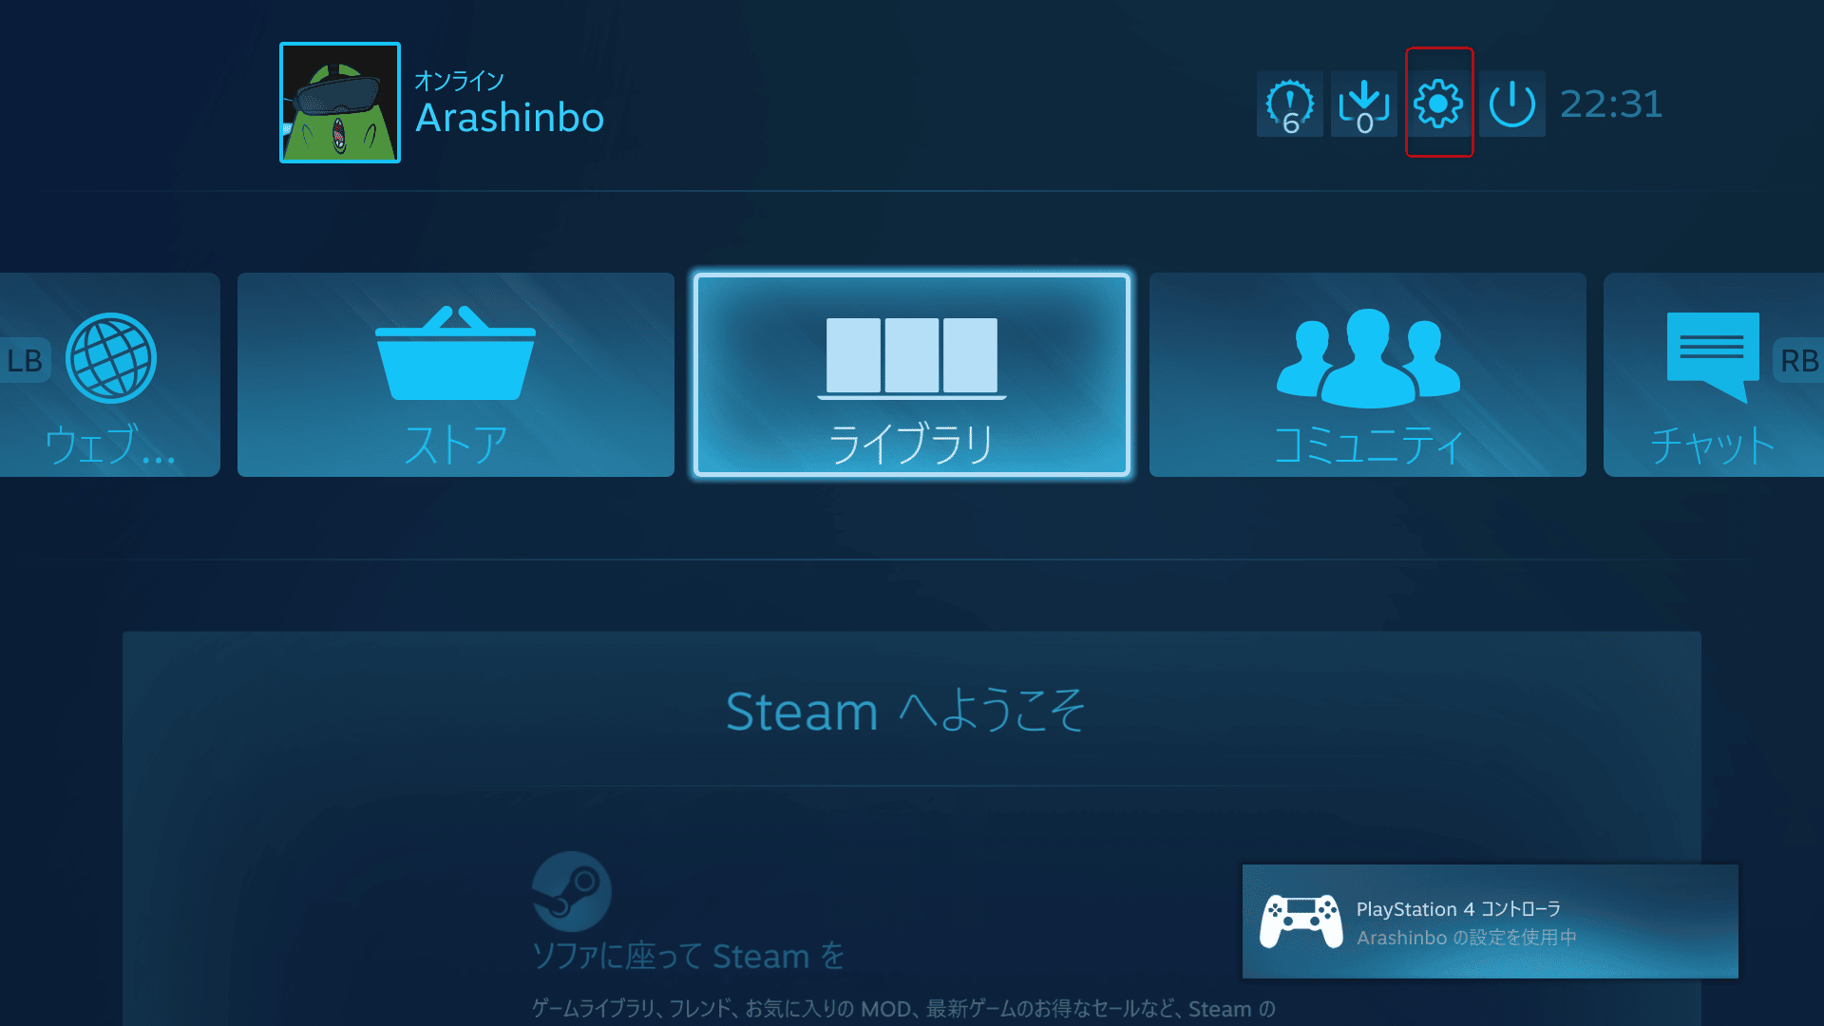
Task: Click the Arashinbo username text
Action: (510, 118)
